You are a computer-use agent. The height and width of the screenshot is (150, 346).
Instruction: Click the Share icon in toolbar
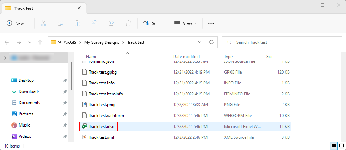[111, 23]
